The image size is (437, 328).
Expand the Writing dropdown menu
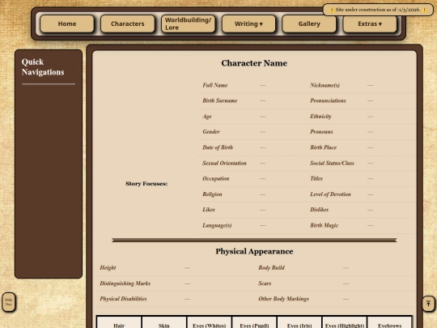pos(248,24)
